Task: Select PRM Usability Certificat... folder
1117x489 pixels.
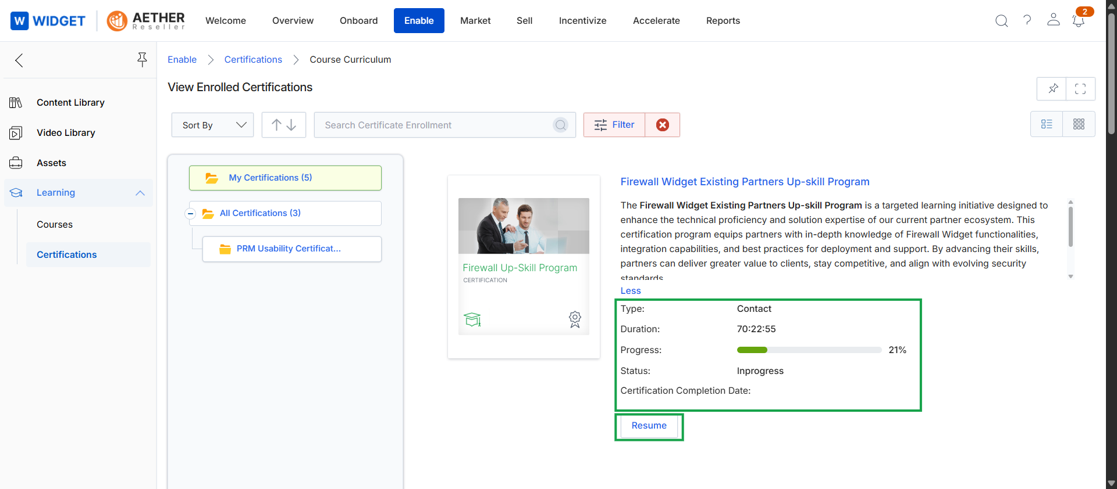Action: tap(292, 249)
